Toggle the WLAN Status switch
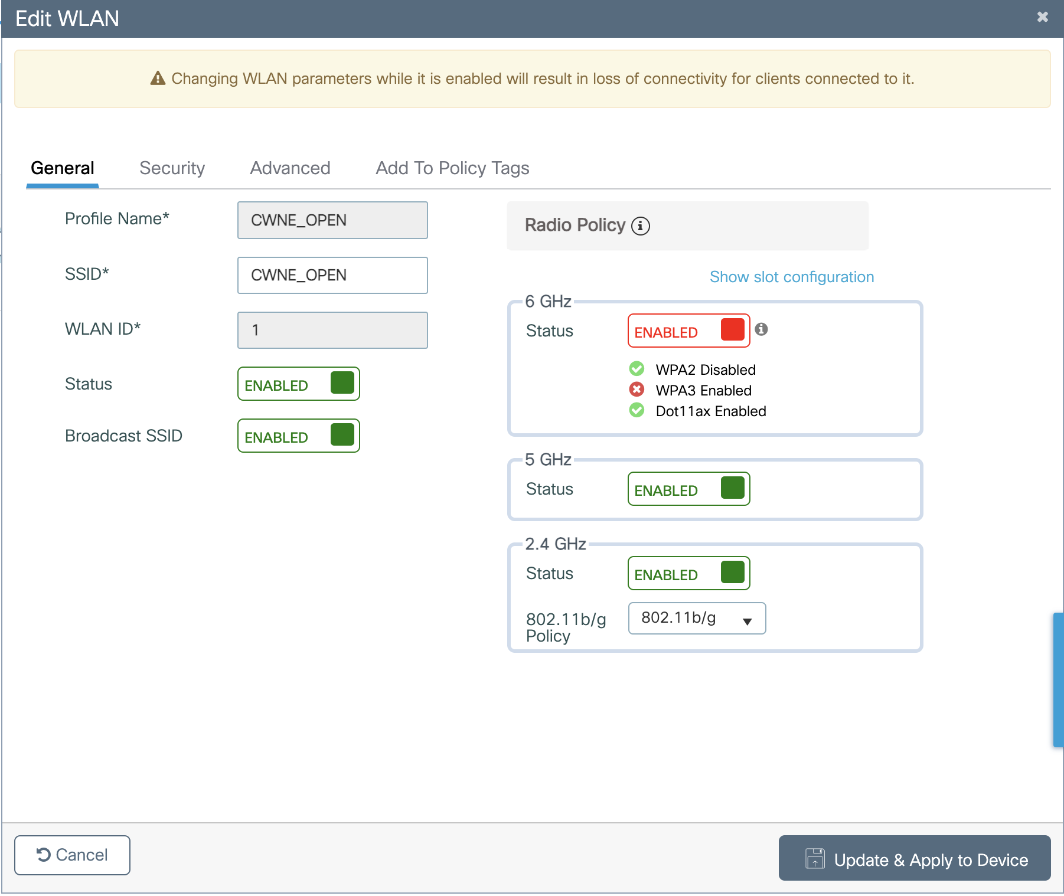Viewport: 1064px width, 896px height. (x=299, y=384)
